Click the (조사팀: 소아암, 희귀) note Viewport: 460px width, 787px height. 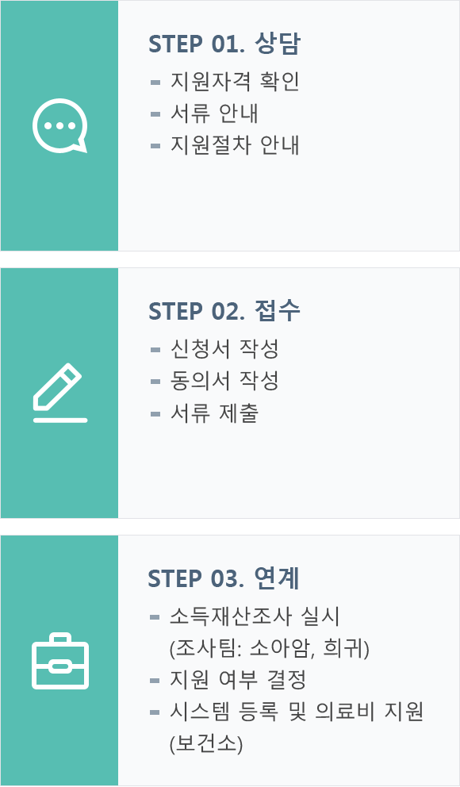pyautogui.click(x=270, y=648)
